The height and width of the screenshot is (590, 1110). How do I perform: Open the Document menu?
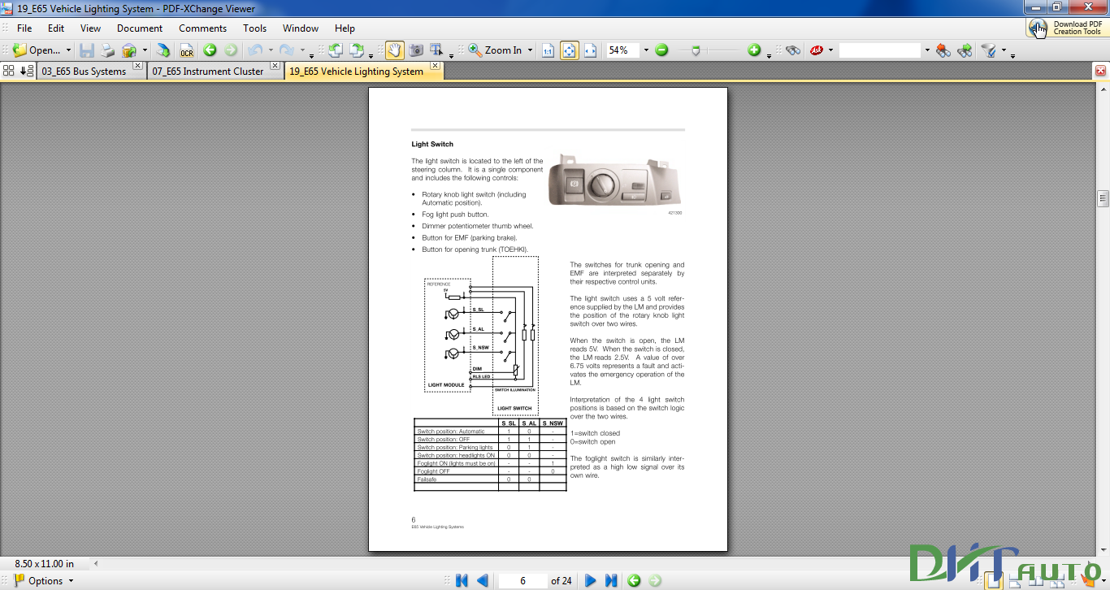click(140, 28)
